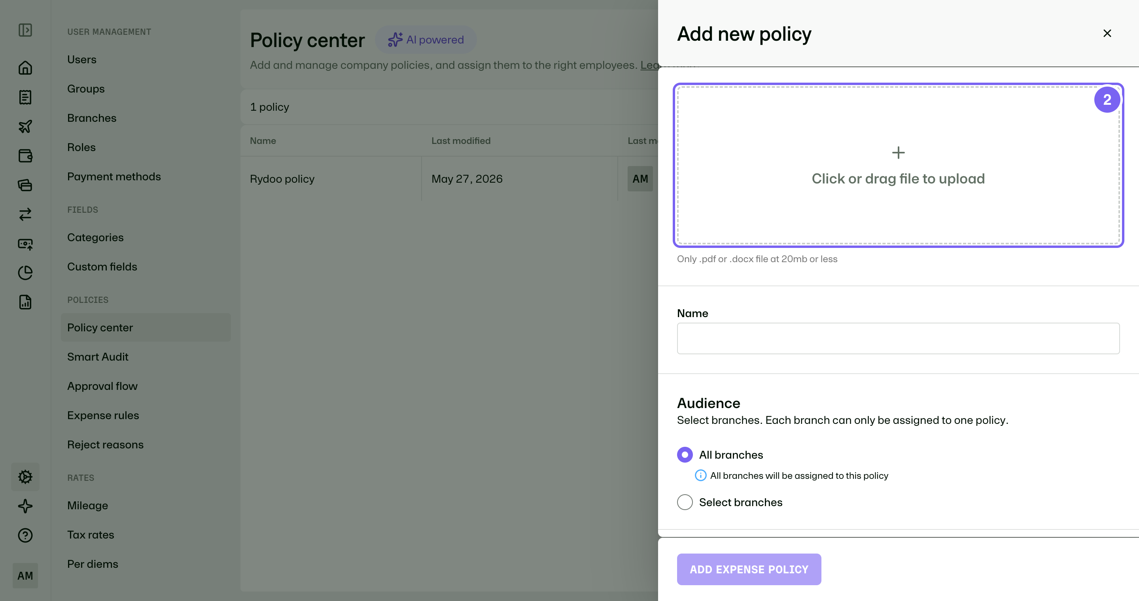The height and width of the screenshot is (601, 1139).
Task: Click the AI powered badge
Action: tap(426, 40)
